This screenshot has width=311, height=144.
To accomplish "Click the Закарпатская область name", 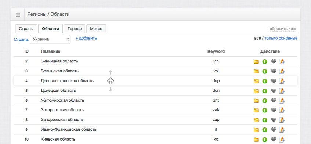I will (62, 110).
